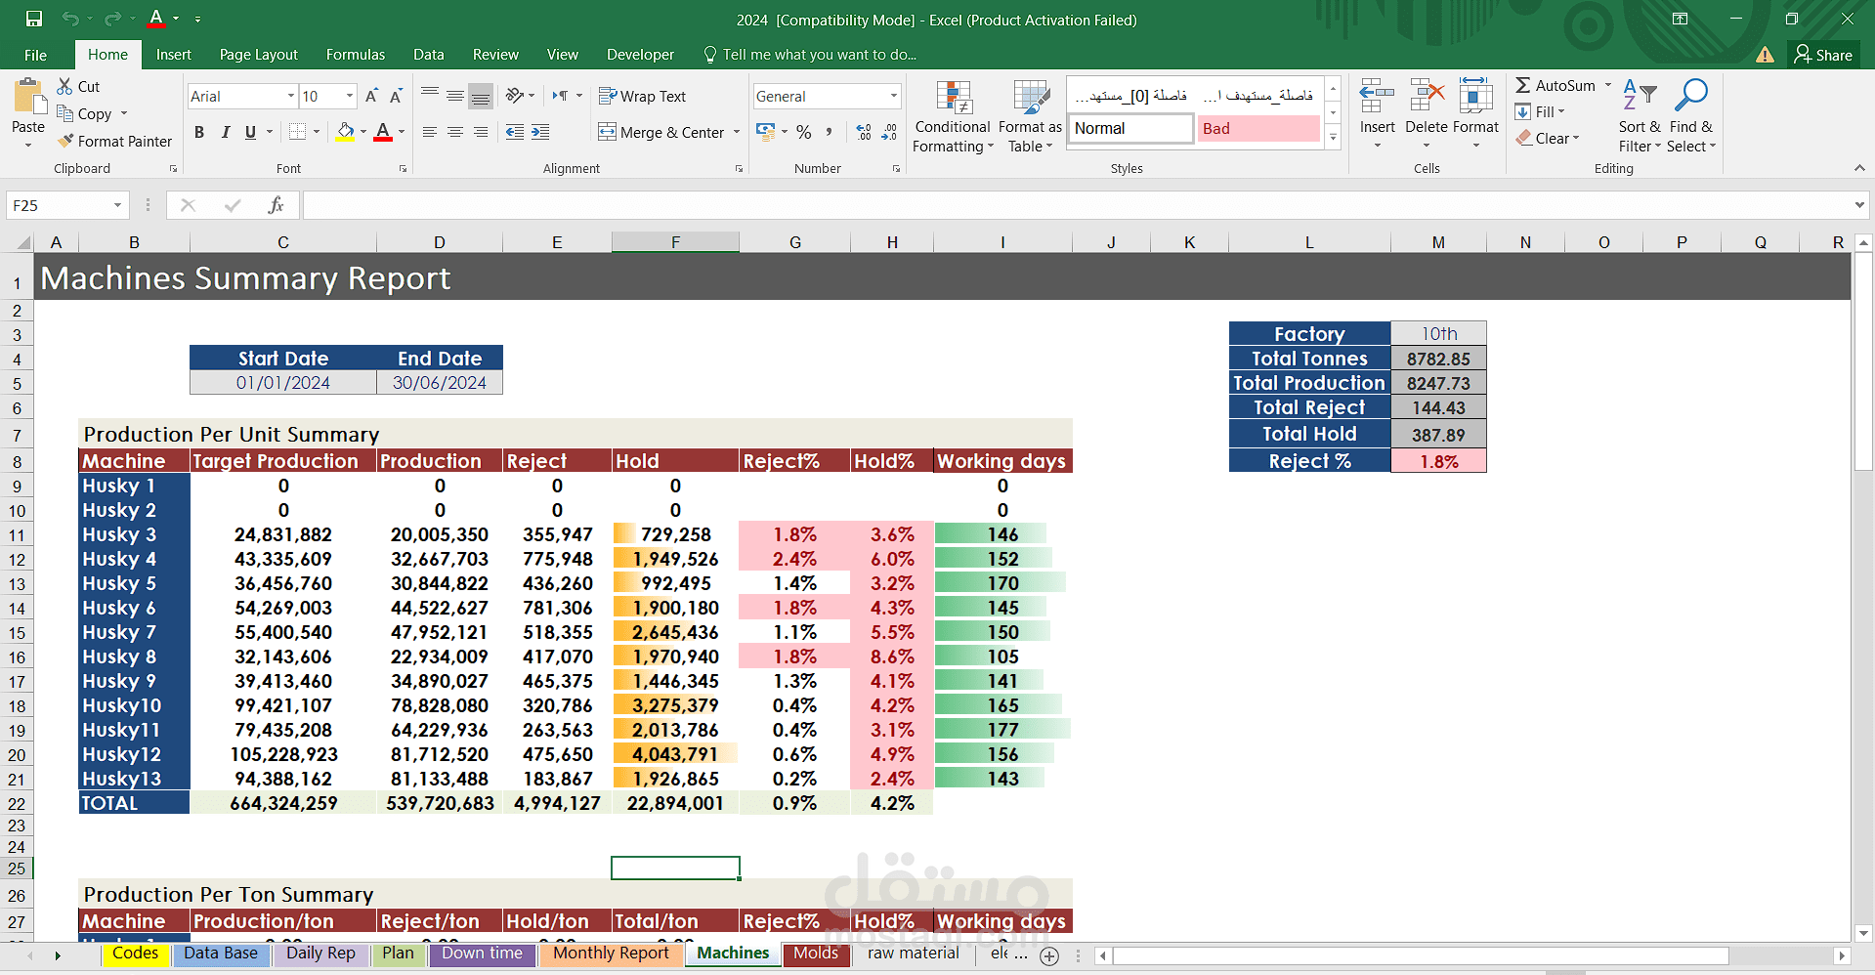Screen dimensions: 1875x975
Task: Toggle Align Right horizontal alignment
Action: point(481,132)
